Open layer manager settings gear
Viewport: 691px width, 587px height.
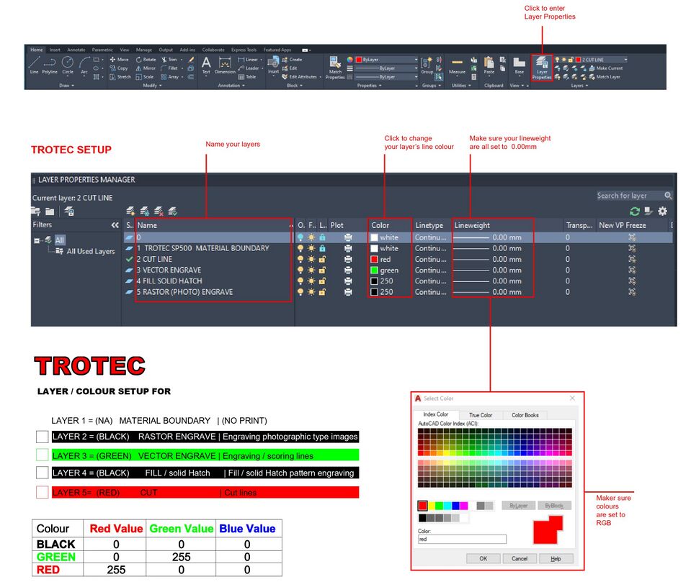pos(662,211)
